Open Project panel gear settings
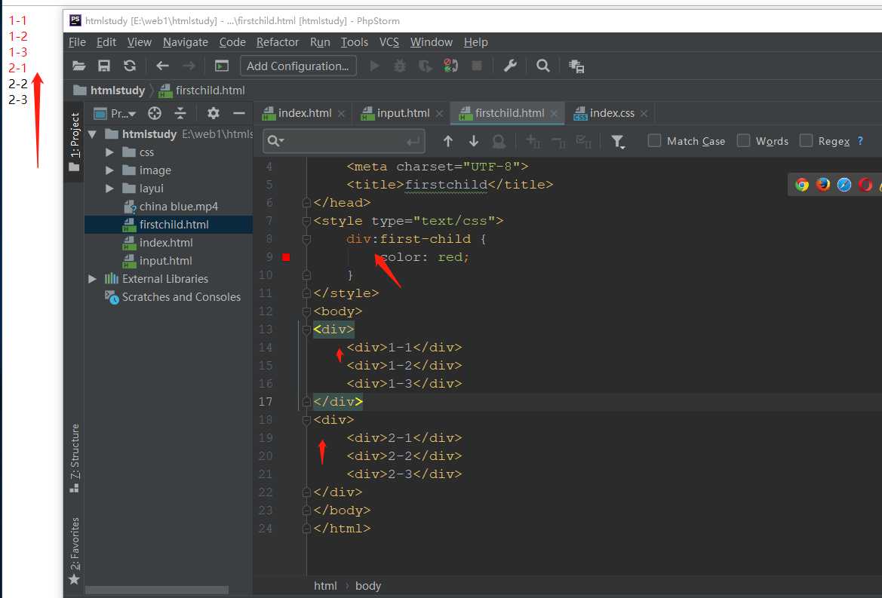Image resolution: width=882 pixels, height=598 pixels. tap(214, 114)
